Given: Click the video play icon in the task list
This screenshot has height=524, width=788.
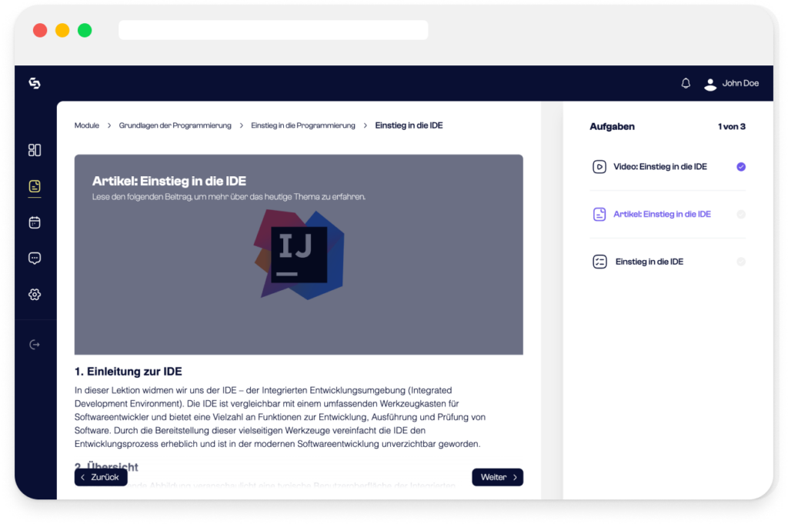Looking at the screenshot, I should click(x=599, y=167).
